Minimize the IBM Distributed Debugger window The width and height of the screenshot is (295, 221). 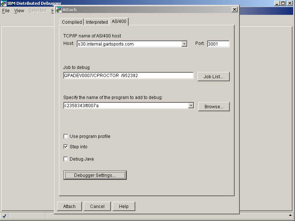[x=277, y=3]
